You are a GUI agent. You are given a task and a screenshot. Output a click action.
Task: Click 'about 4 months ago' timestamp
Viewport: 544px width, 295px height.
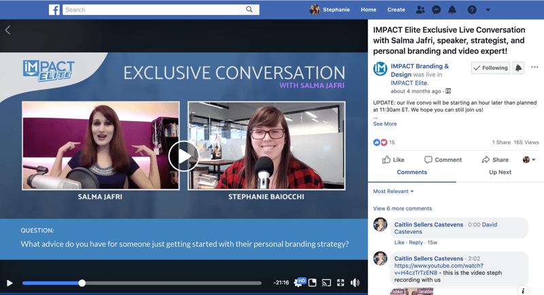[x=415, y=91]
